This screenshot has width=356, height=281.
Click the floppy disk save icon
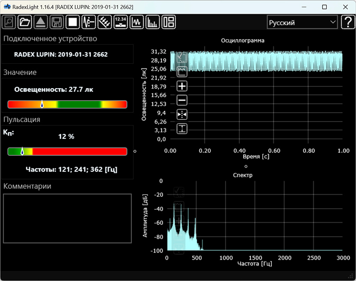pyautogui.click(x=57, y=22)
